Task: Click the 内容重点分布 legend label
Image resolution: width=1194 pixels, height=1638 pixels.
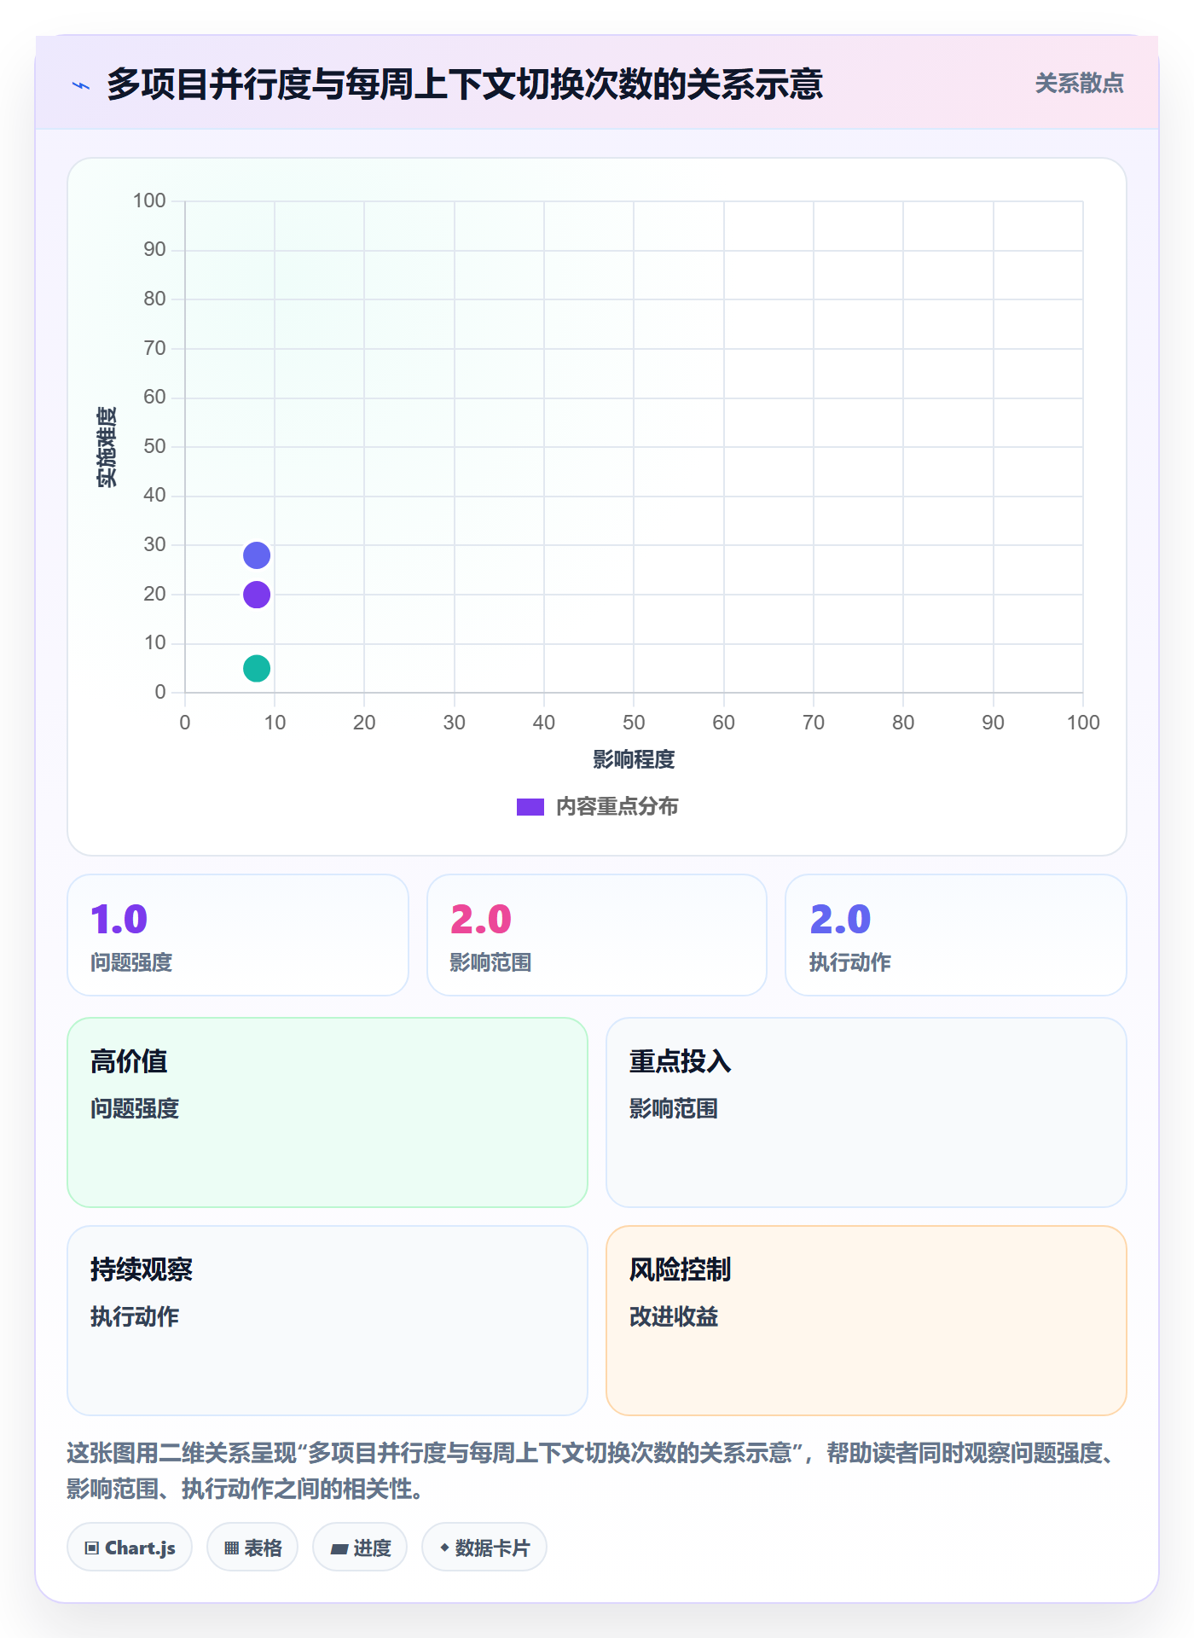Action: click(x=617, y=807)
